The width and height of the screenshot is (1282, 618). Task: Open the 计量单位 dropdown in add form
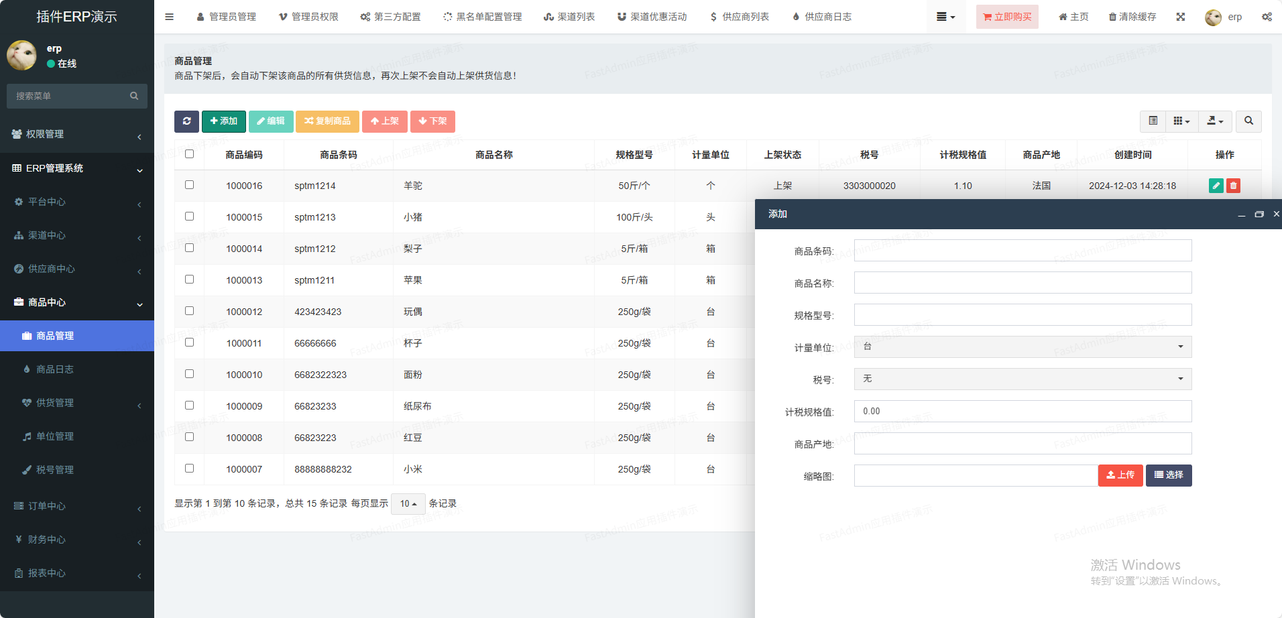1023,347
